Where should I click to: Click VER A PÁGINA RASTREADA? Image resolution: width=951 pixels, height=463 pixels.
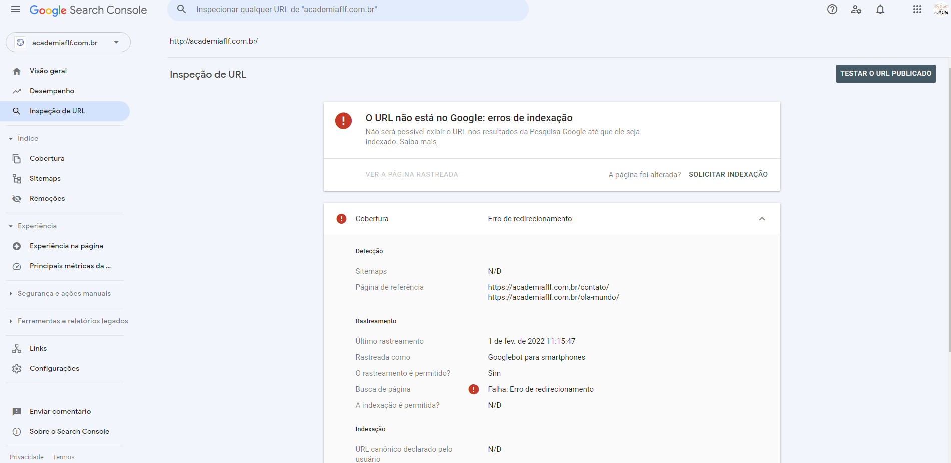[x=412, y=175]
